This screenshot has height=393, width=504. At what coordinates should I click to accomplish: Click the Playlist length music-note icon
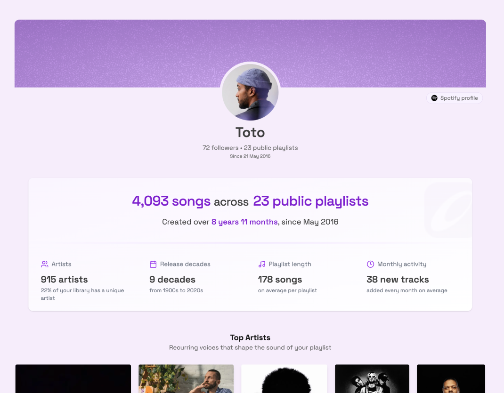(x=262, y=264)
